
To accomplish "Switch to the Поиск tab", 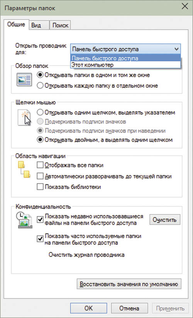I will pos(60,25).
